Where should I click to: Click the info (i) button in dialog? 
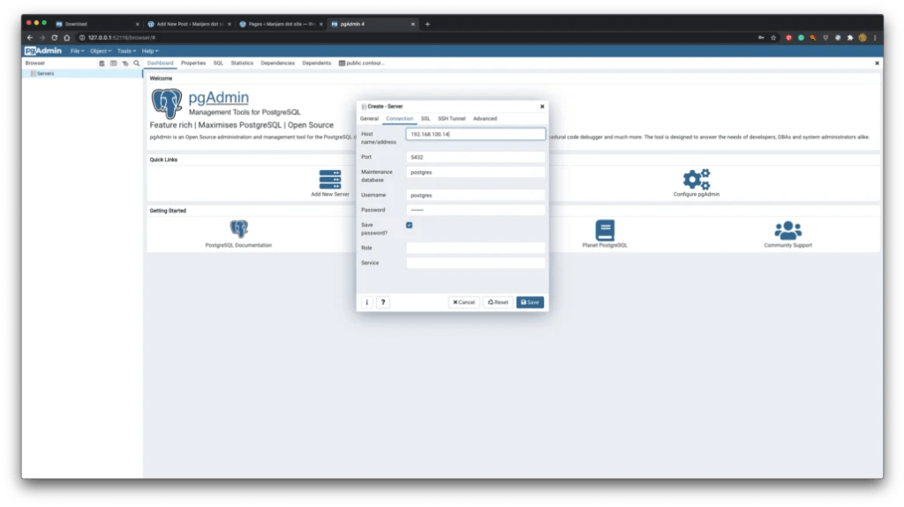point(366,302)
